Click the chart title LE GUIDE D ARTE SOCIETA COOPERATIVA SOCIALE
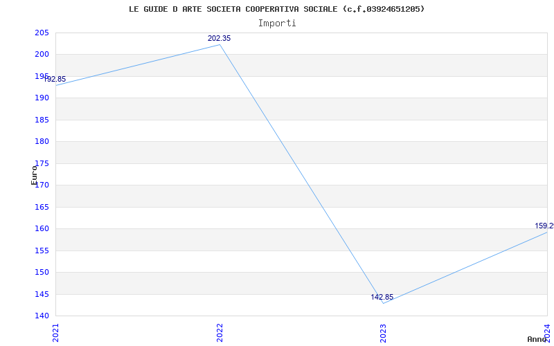This screenshot has height=346, width=554. point(276,9)
